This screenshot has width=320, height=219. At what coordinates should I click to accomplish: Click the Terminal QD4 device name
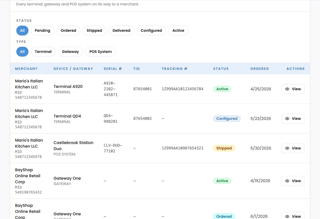click(x=67, y=116)
